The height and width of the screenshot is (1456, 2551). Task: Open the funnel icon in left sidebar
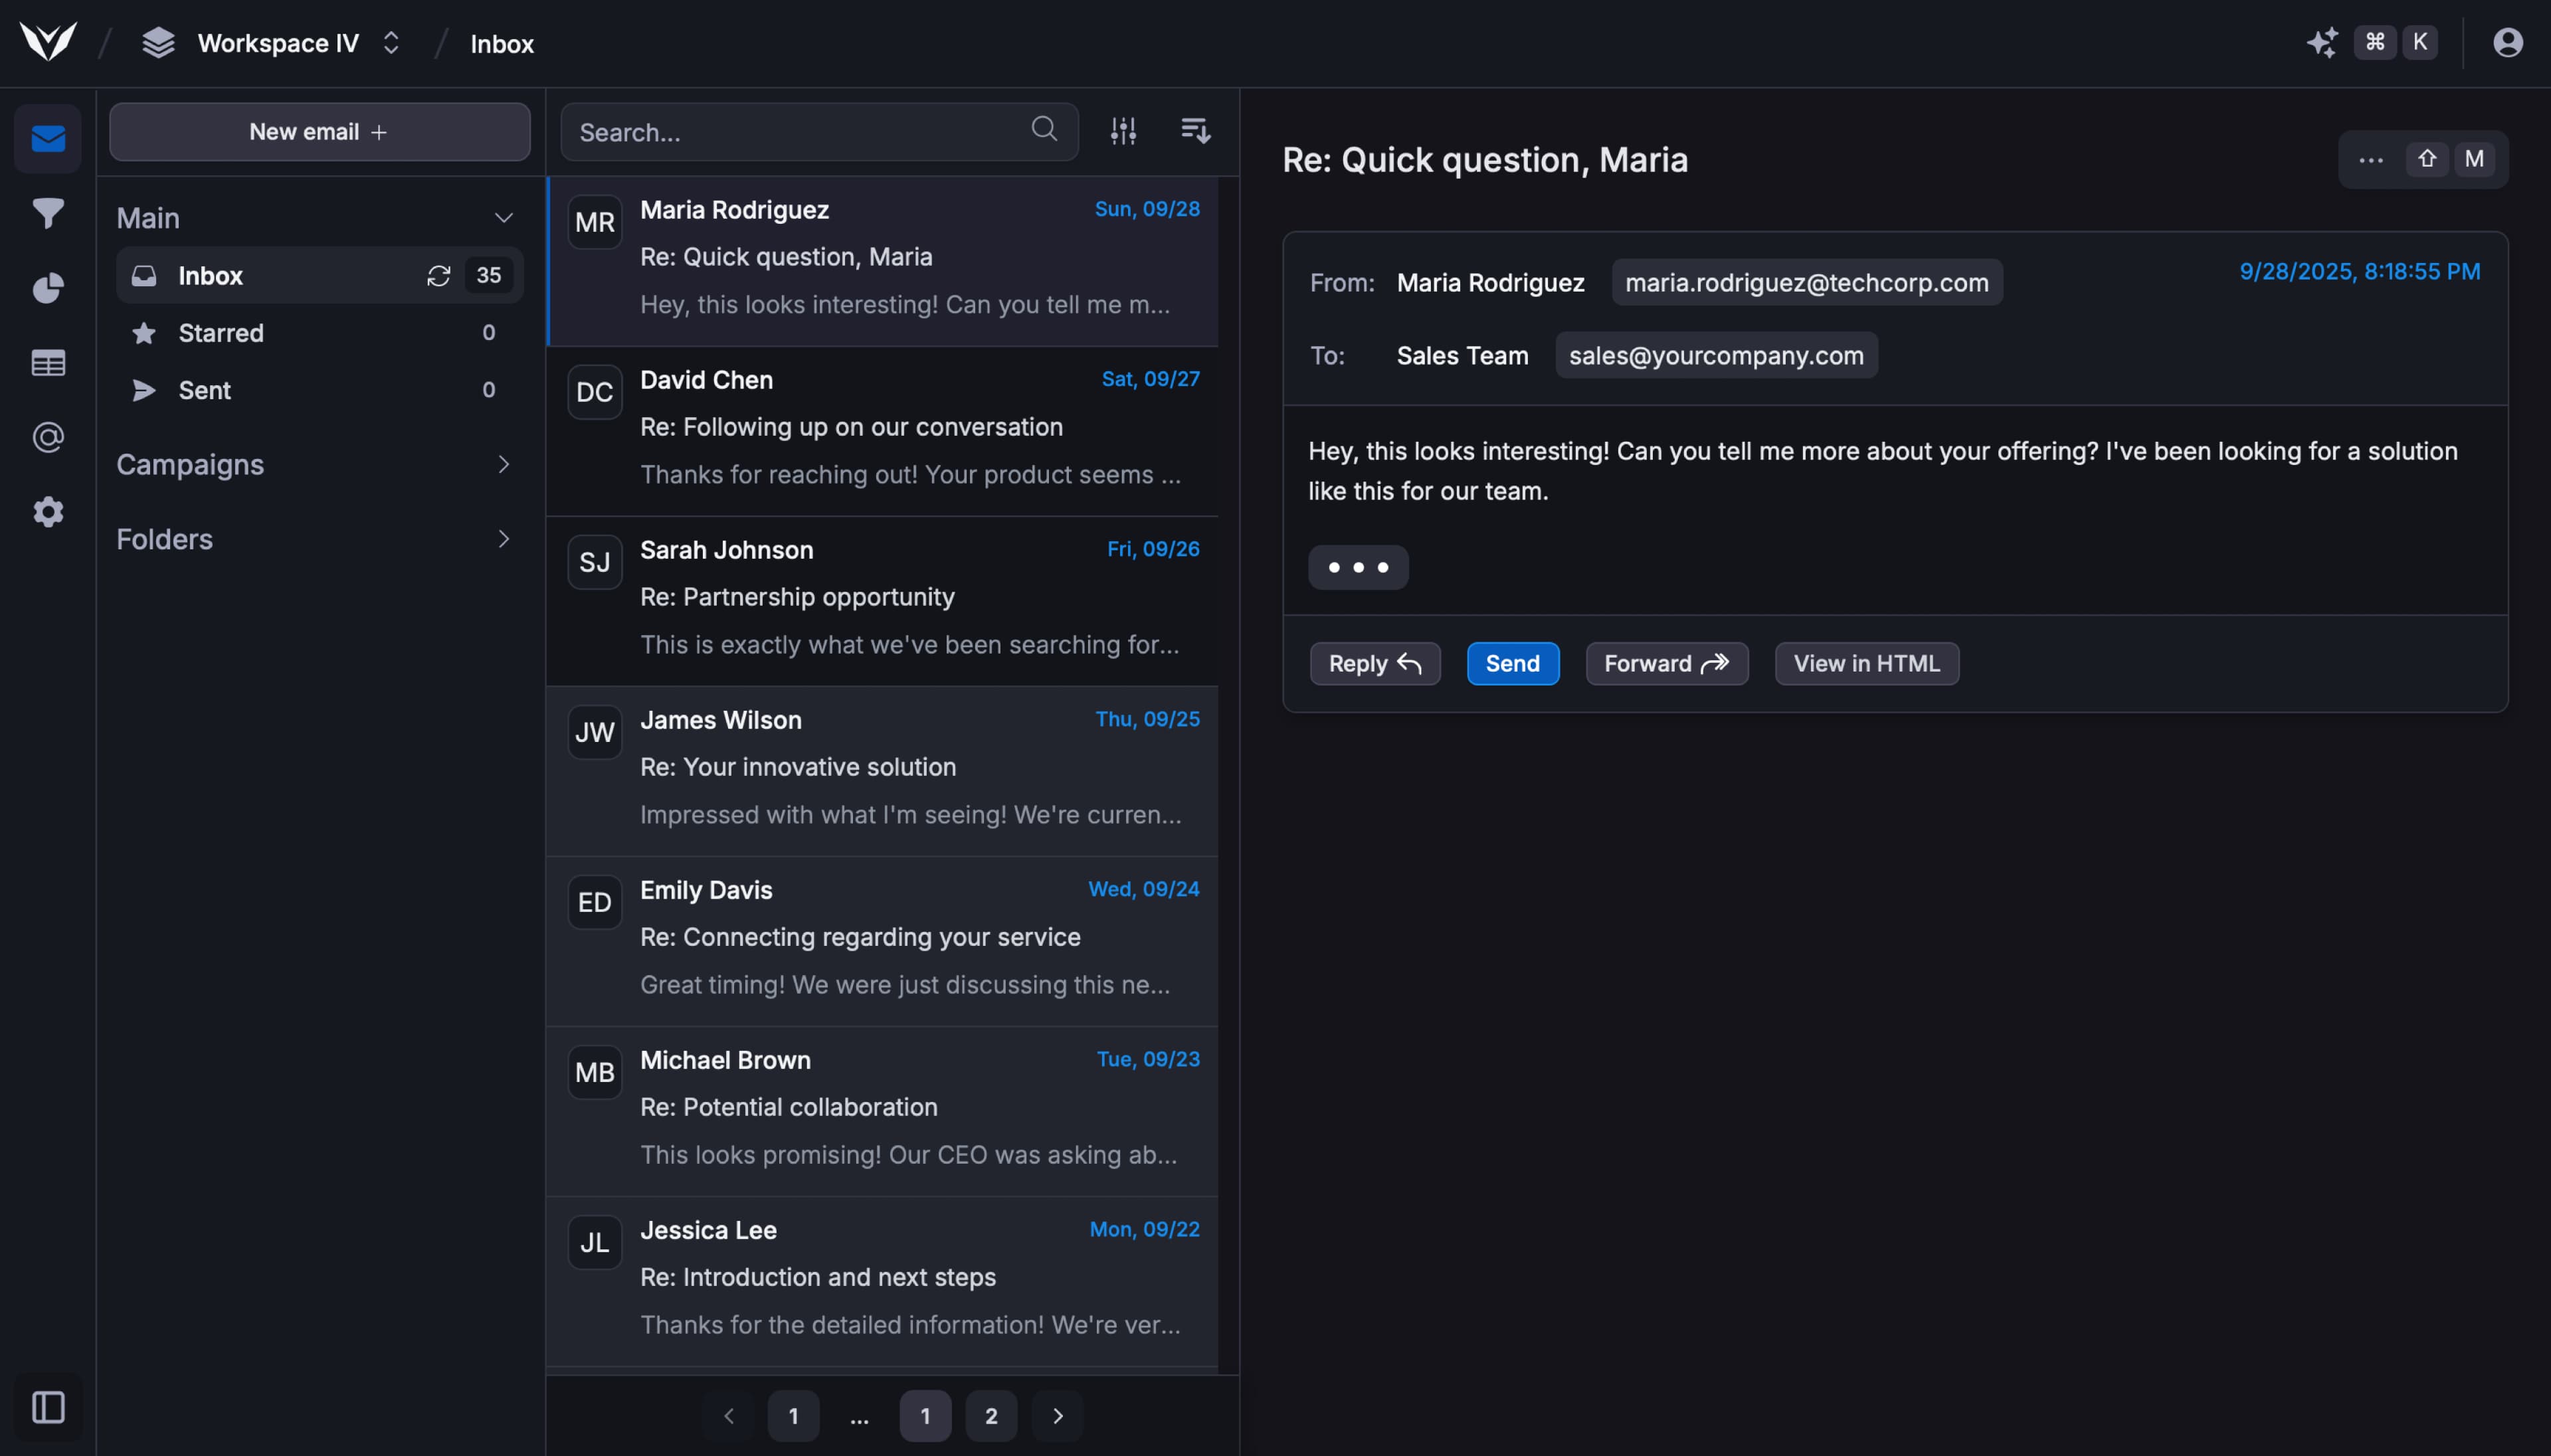coord(48,213)
